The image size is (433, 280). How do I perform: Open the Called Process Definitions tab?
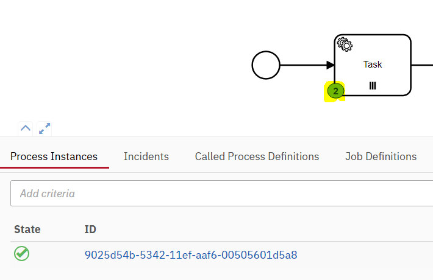[x=257, y=156]
